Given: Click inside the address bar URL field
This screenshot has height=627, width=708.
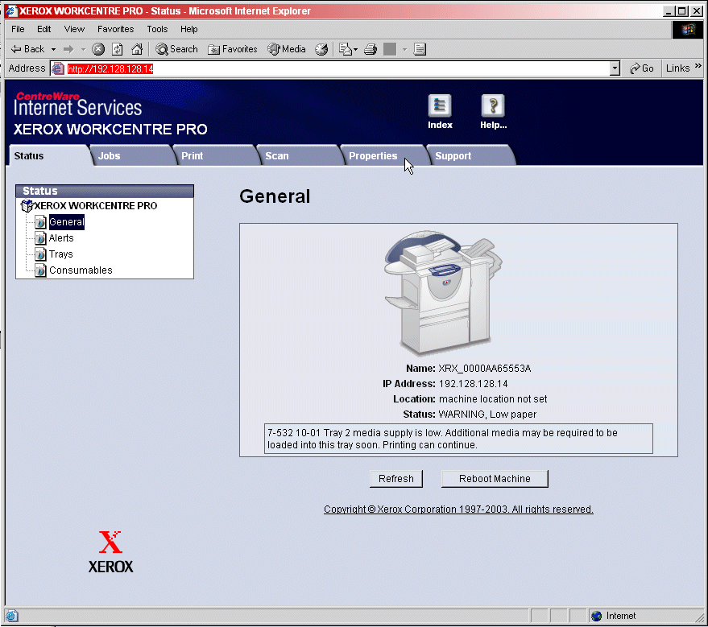Looking at the screenshot, I should [x=242, y=68].
